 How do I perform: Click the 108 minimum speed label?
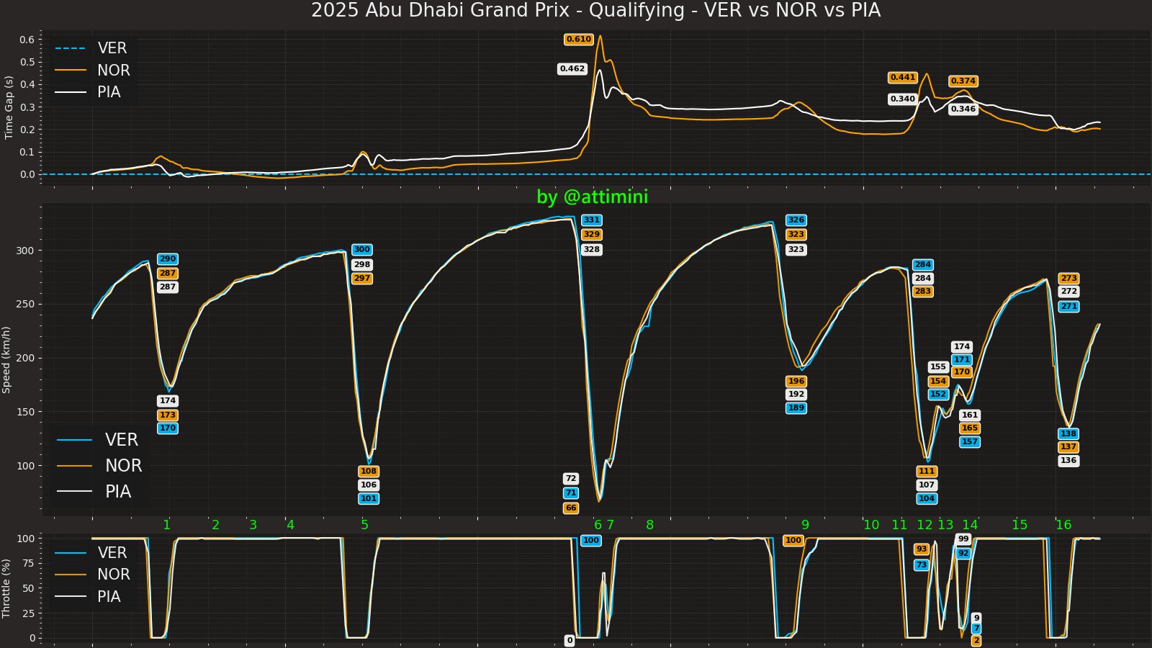point(369,472)
